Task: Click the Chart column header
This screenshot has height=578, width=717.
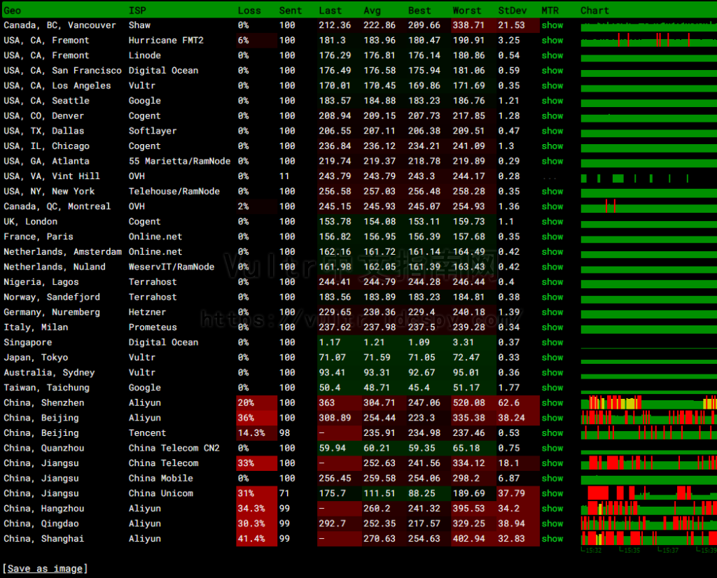Action: (x=594, y=10)
